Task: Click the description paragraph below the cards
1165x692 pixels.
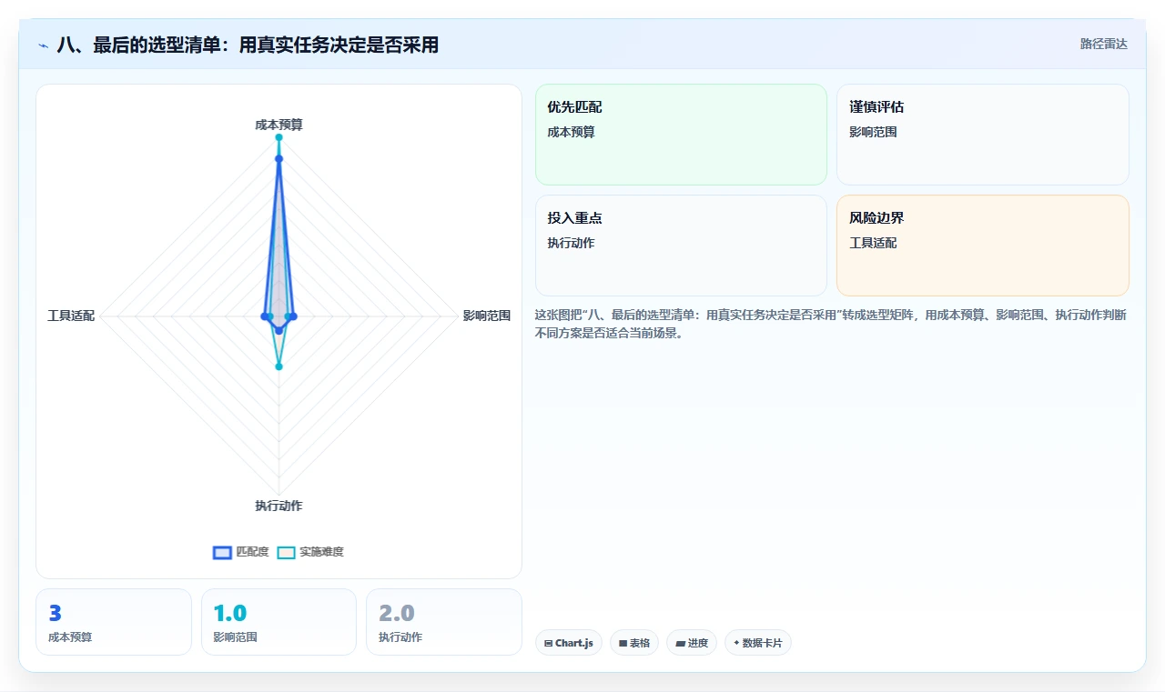Action: coord(831,324)
